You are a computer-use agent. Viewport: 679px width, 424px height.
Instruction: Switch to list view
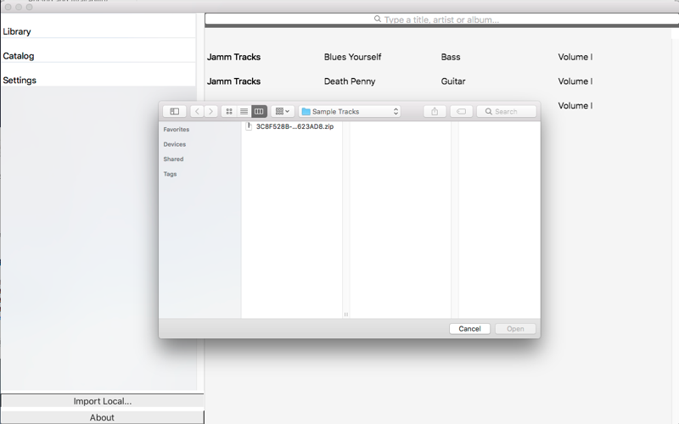[244, 112]
